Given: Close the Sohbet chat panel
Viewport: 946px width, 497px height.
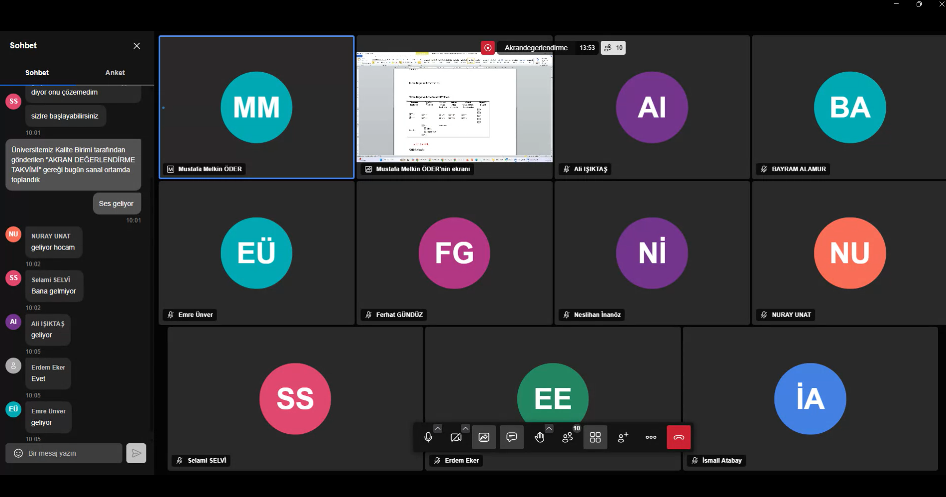Looking at the screenshot, I should (x=137, y=46).
